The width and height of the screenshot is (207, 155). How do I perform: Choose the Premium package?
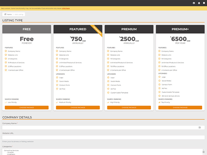click(129, 107)
